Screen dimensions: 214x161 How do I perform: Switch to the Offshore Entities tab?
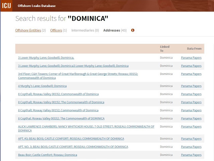point(28,30)
